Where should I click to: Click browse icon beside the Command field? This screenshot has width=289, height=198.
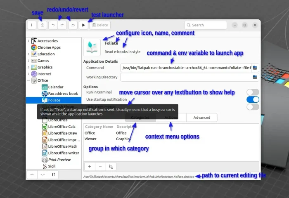(255, 67)
